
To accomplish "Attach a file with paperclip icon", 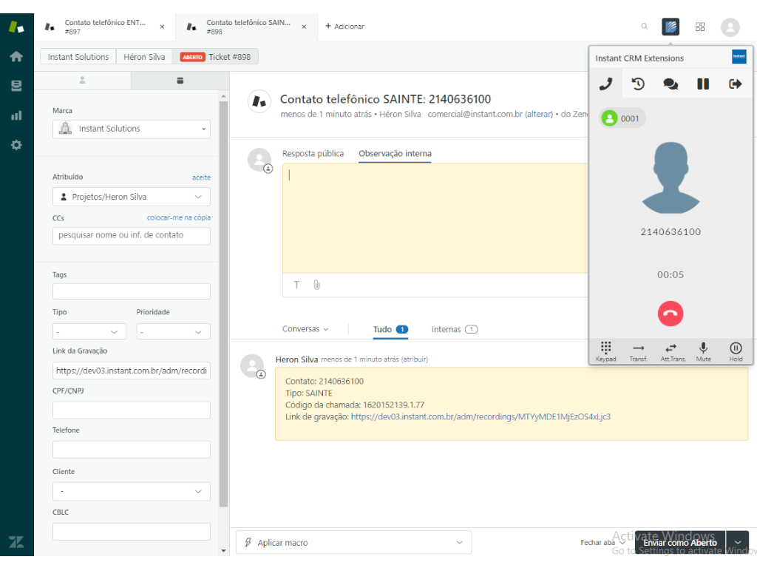I will click(316, 285).
